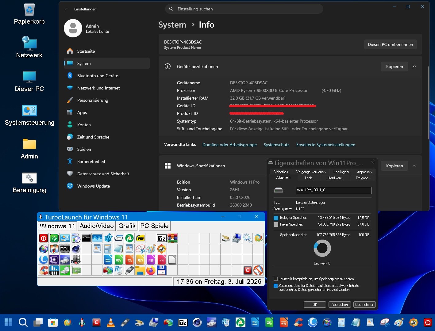Open Cinema 4D sphere icon in TurboLaunch
Image resolution: width=435 pixels, height=331 pixels.
click(x=76, y=249)
